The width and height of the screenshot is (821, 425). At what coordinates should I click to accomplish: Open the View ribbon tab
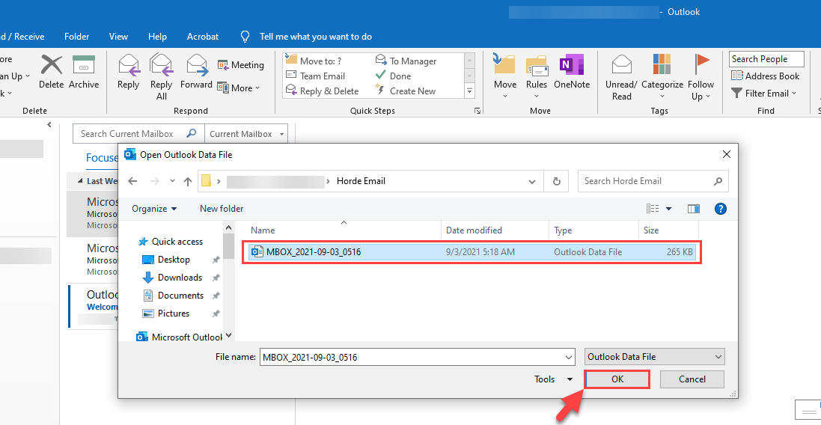point(118,37)
